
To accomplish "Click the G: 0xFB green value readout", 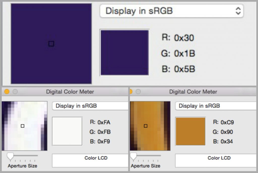I will (100, 132).
